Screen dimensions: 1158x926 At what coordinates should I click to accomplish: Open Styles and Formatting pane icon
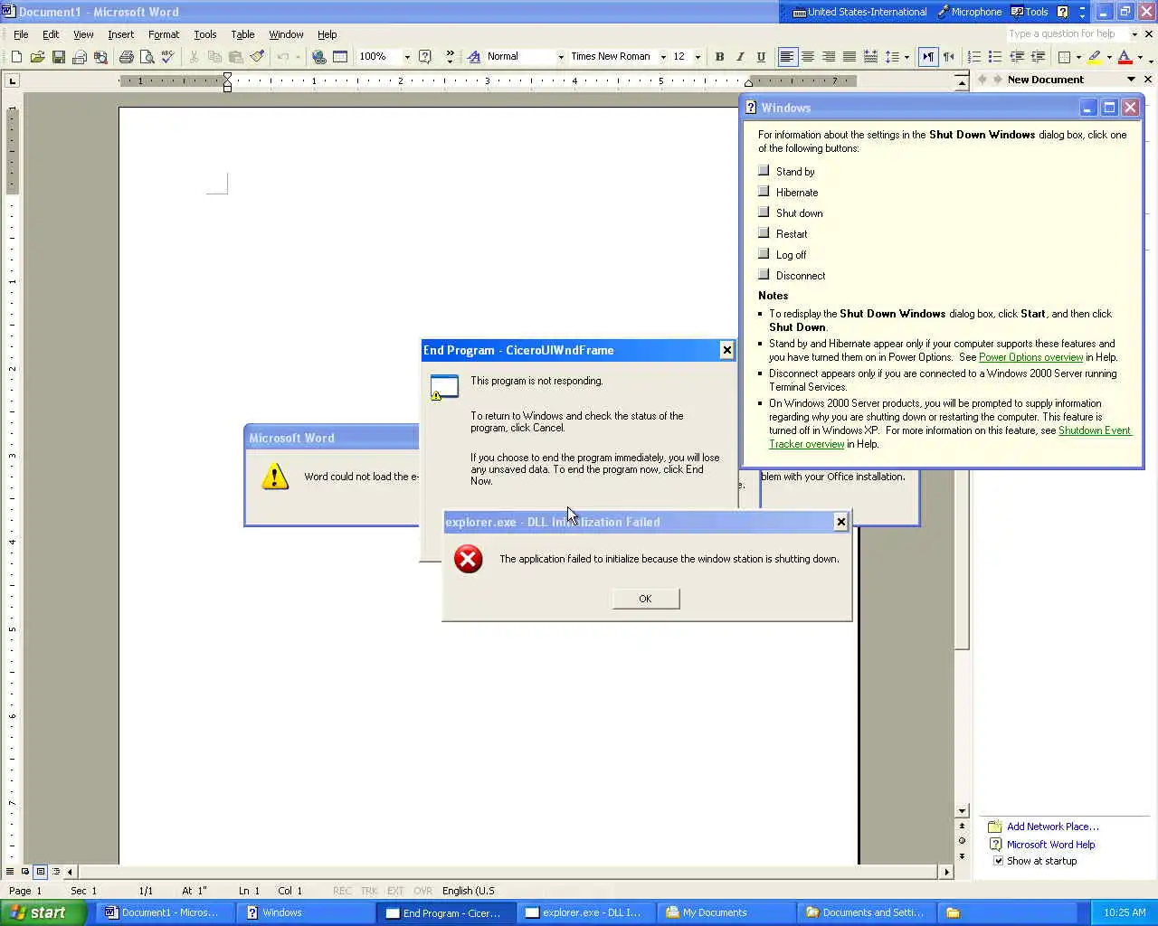click(474, 57)
